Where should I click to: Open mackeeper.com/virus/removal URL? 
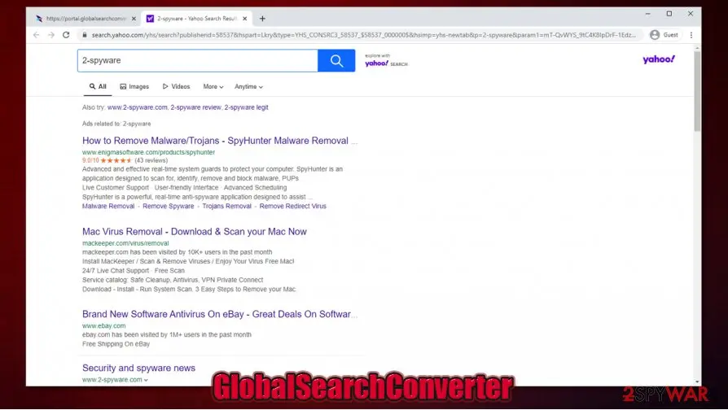tap(125, 243)
